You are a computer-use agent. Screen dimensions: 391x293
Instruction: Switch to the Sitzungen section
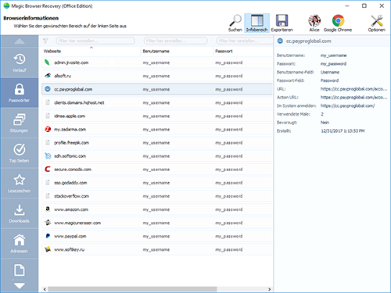(x=20, y=123)
